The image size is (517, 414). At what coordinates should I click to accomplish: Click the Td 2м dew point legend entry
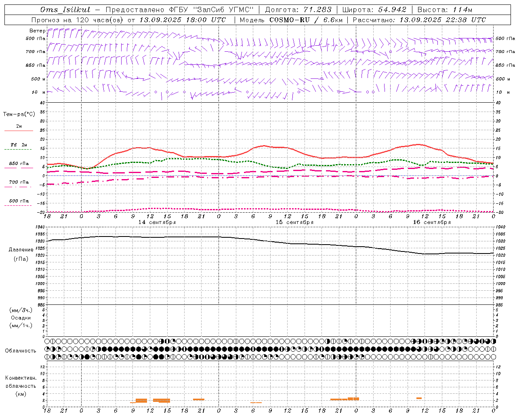(19, 145)
